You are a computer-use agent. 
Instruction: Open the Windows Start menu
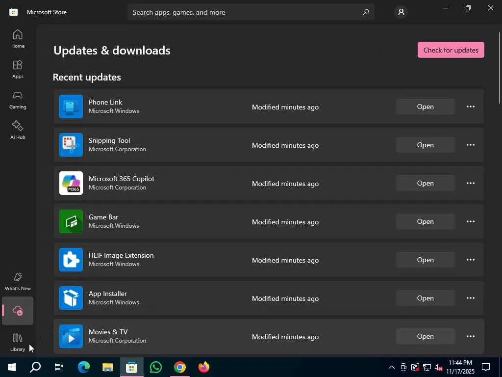click(12, 367)
